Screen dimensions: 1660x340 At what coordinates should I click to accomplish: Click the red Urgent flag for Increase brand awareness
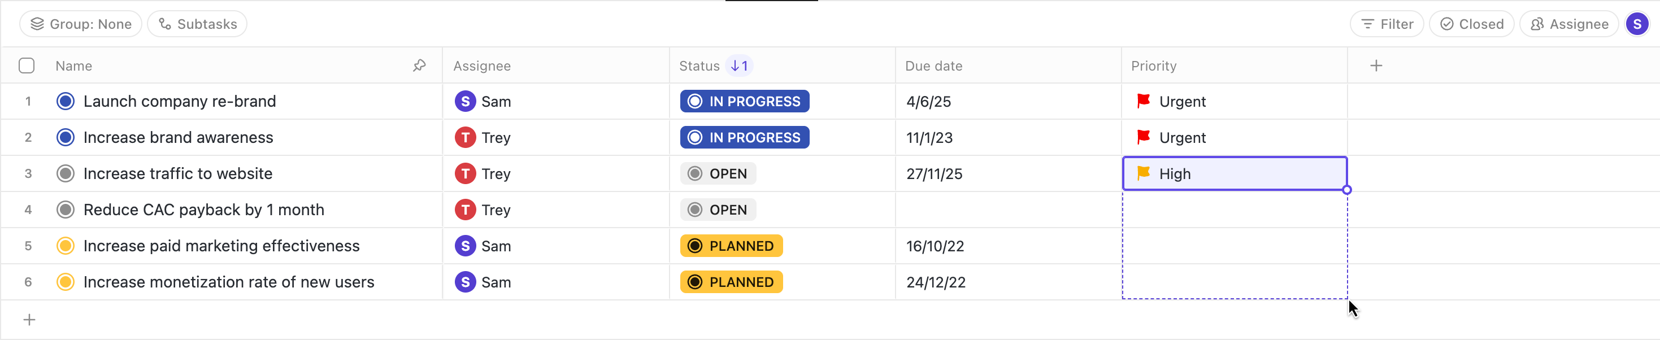pos(1144,137)
